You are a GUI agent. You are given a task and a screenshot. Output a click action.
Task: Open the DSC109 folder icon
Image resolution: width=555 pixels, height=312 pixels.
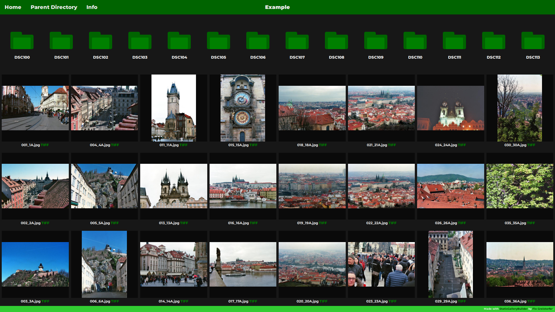[376, 41]
